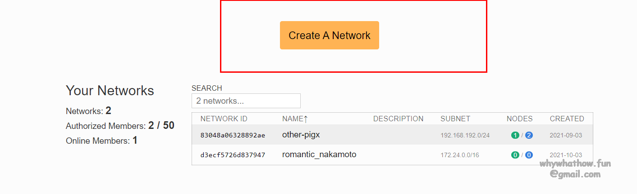Click the blue authorized badge showing 2
The height and width of the screenshot is (194, 637).
click(x=529, y=135)
